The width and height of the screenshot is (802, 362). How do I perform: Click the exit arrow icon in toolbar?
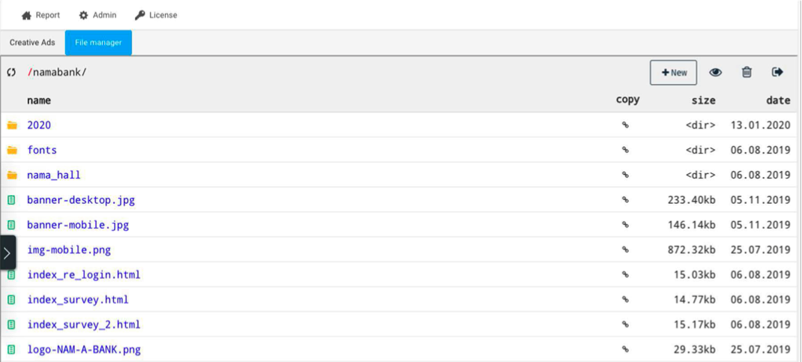tap(777, 72)
